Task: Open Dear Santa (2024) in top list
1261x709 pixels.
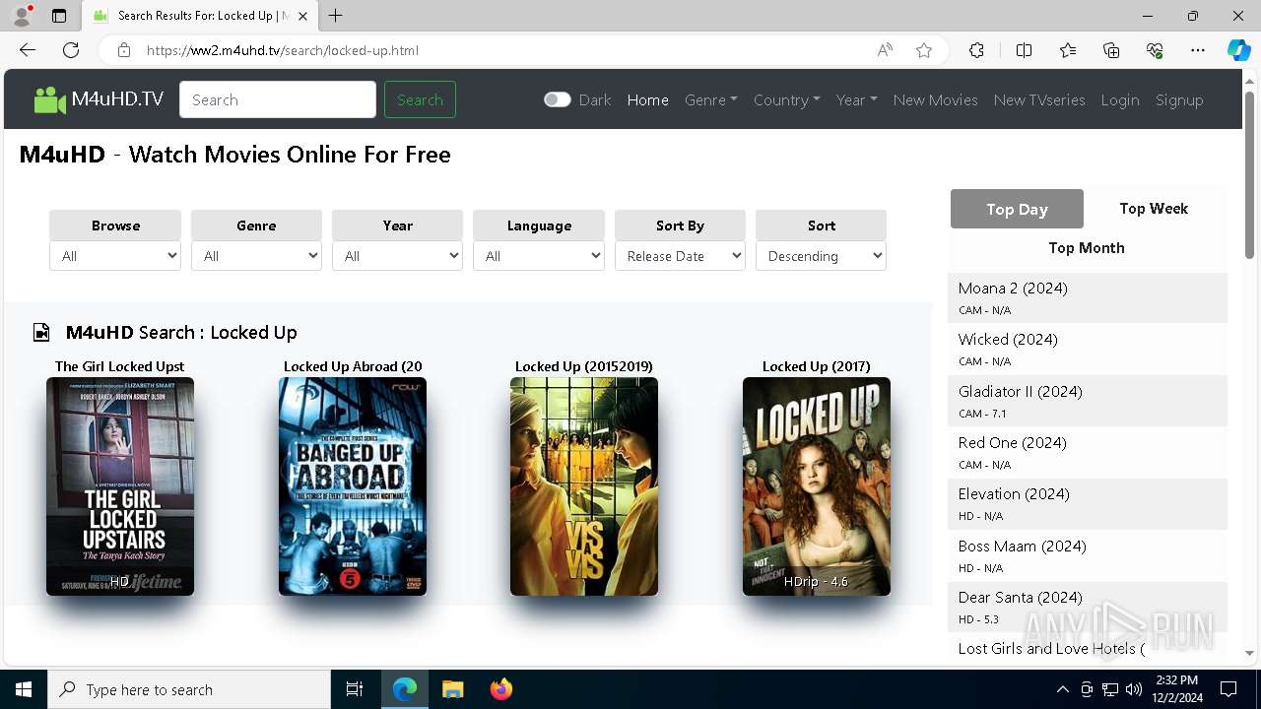Action: [1020, 597]
